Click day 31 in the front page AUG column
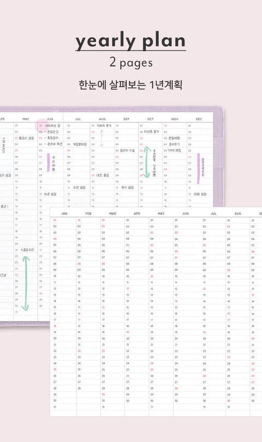Viewport: 262px width, 442px height. (229, 407)
